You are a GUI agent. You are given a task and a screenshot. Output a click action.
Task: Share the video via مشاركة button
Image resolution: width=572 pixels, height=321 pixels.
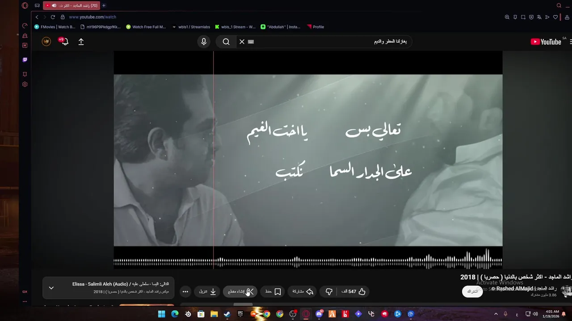click(303, 292)
